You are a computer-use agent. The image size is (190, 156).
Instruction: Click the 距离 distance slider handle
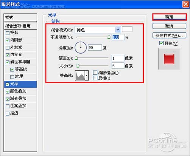(x=76, y=58)
